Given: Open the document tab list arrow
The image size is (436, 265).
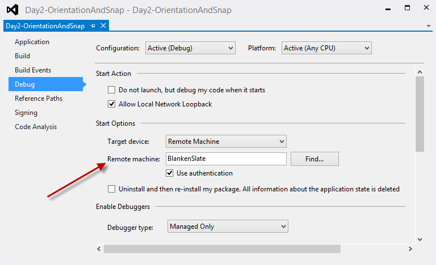Looking at the screenshot, I should pyautogui.click(x=429, y=26).
